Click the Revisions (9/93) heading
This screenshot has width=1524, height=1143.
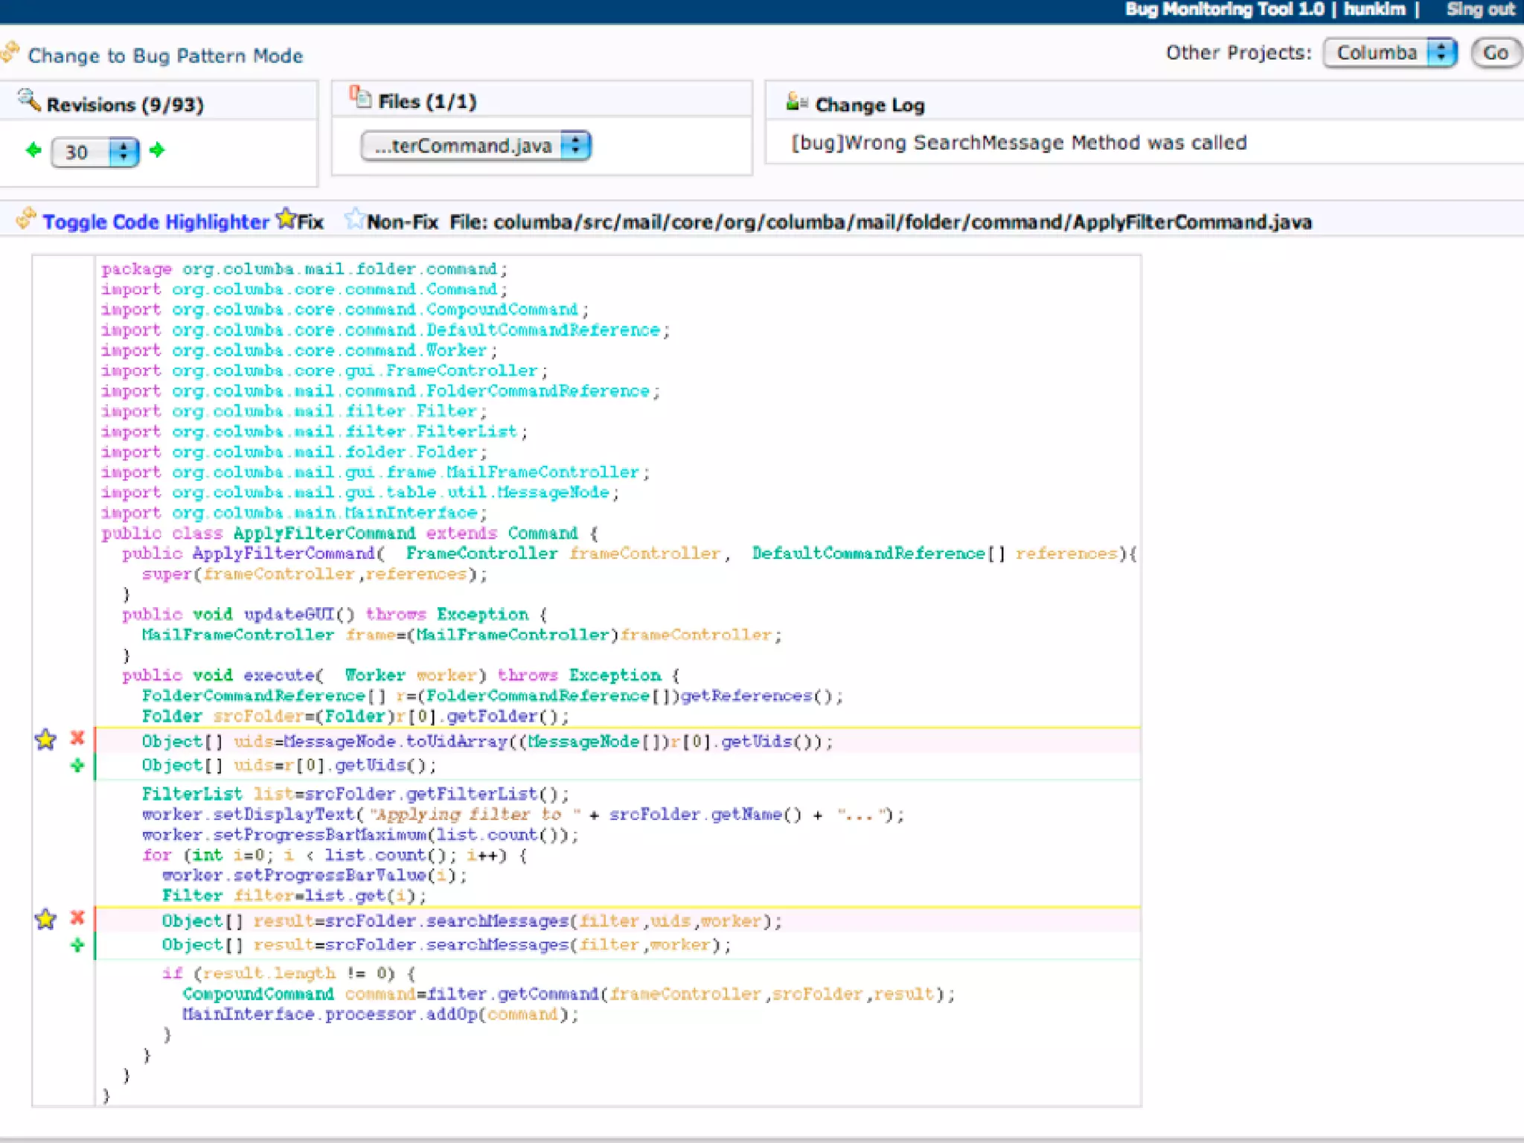125,105
